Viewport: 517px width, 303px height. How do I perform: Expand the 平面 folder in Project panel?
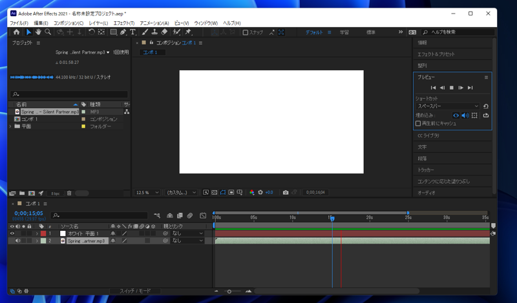coord(10,126)
